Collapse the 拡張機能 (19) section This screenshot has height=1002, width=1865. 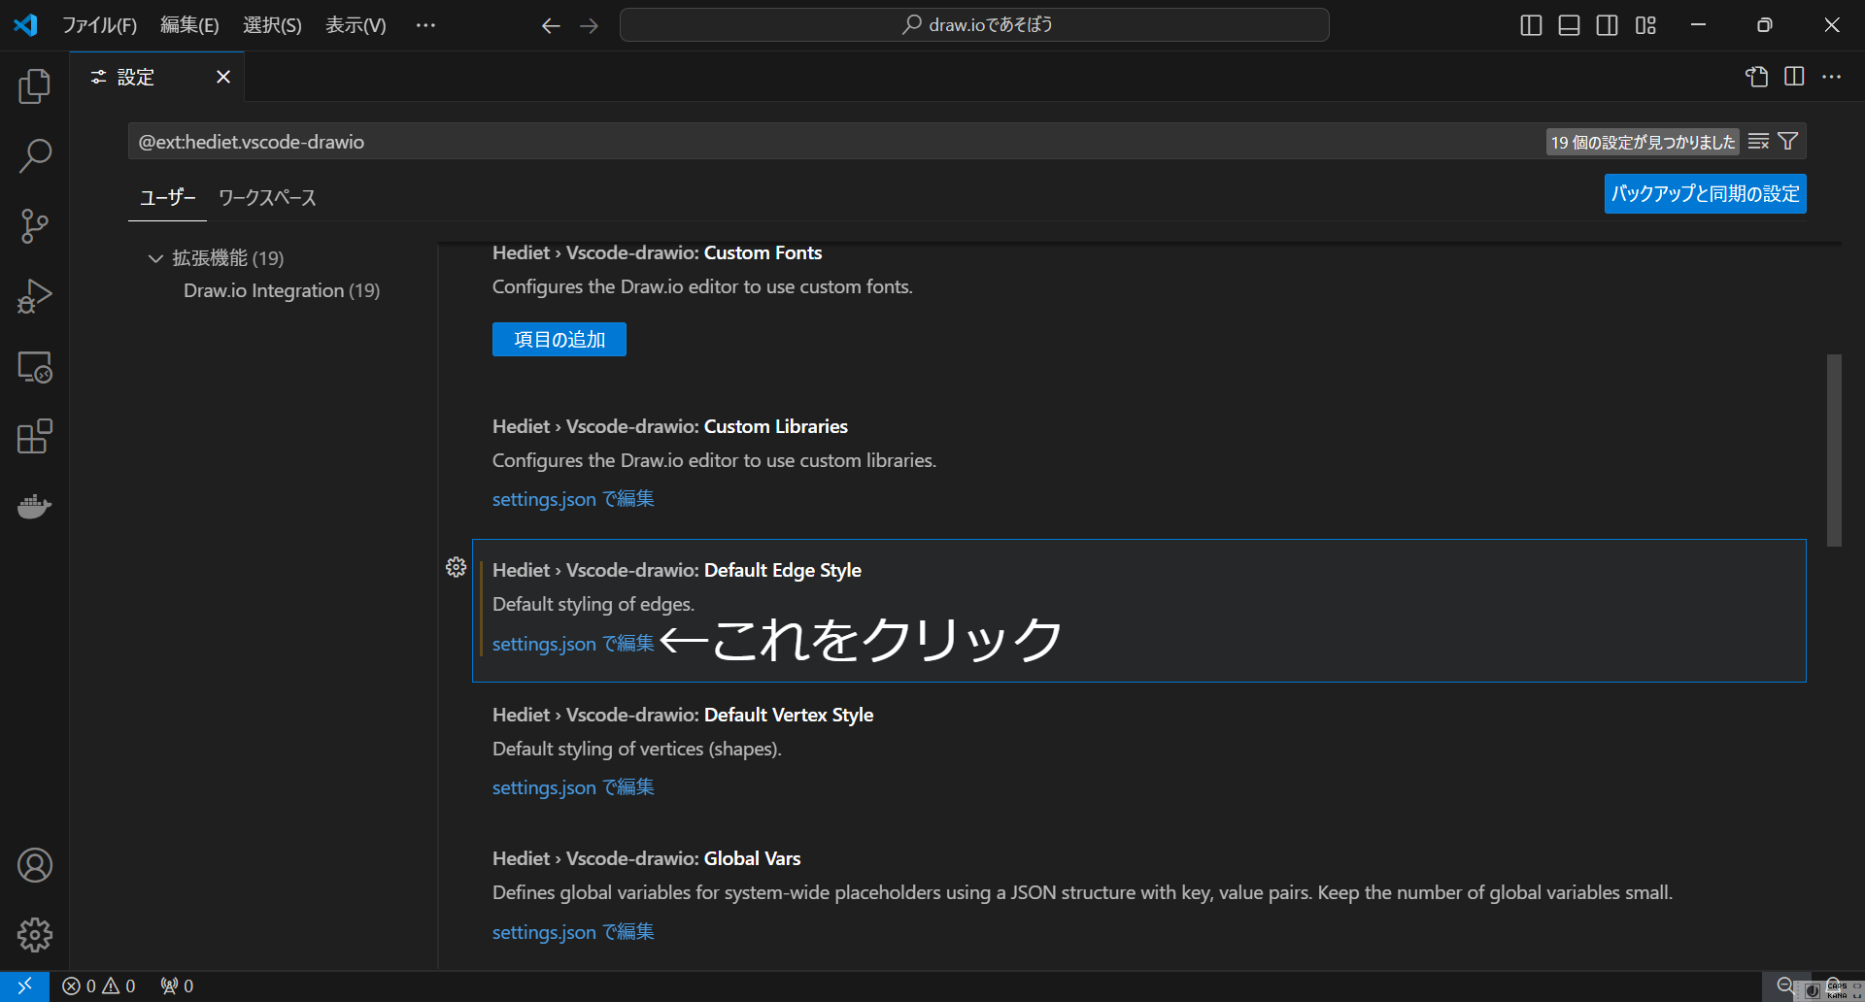[155, 258]
